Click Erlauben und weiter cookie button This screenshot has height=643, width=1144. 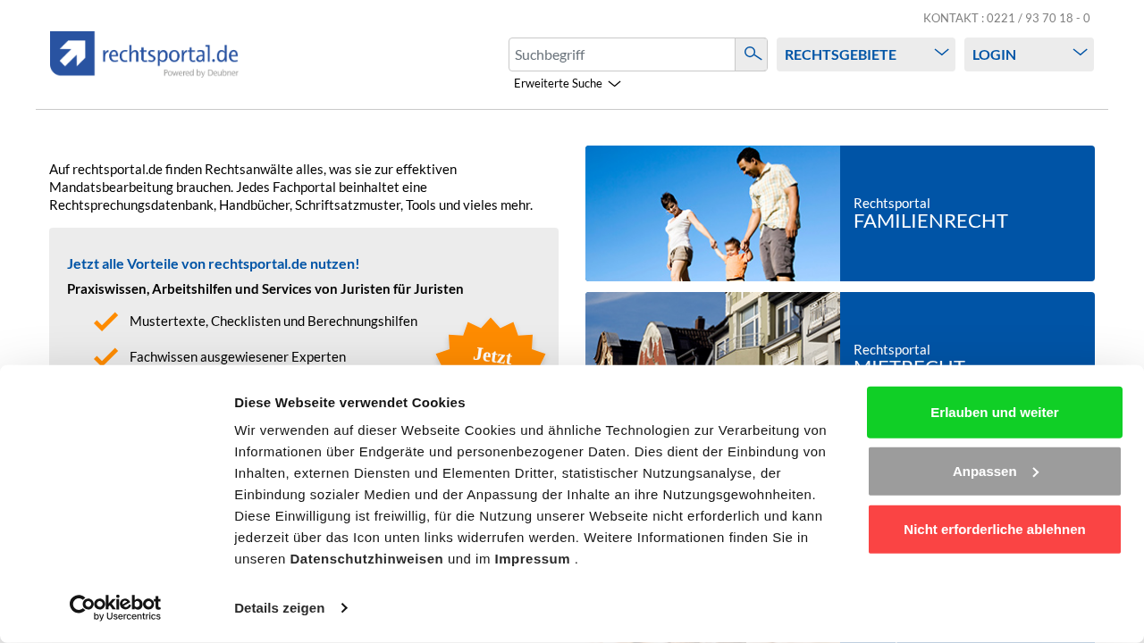(995, 413)
